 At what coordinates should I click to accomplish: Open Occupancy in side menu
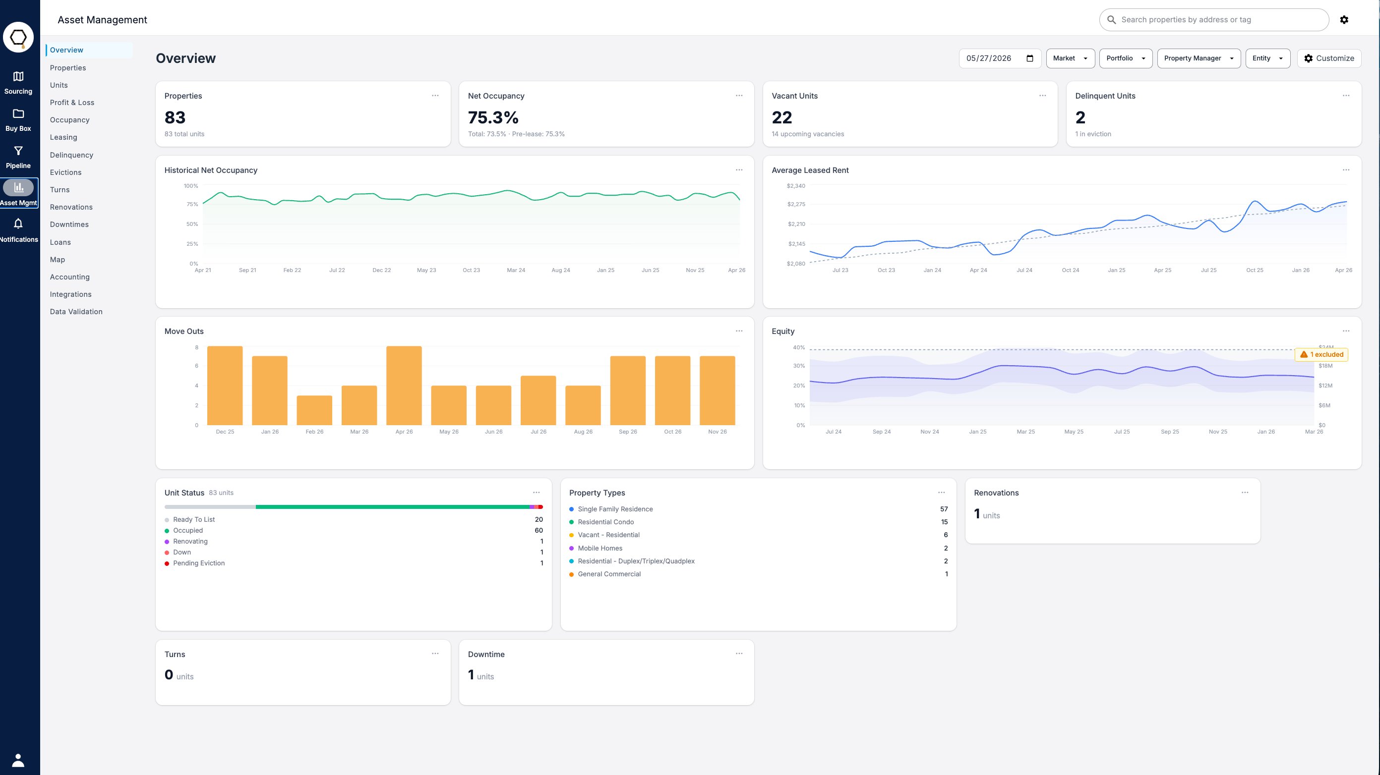[69, 120]
